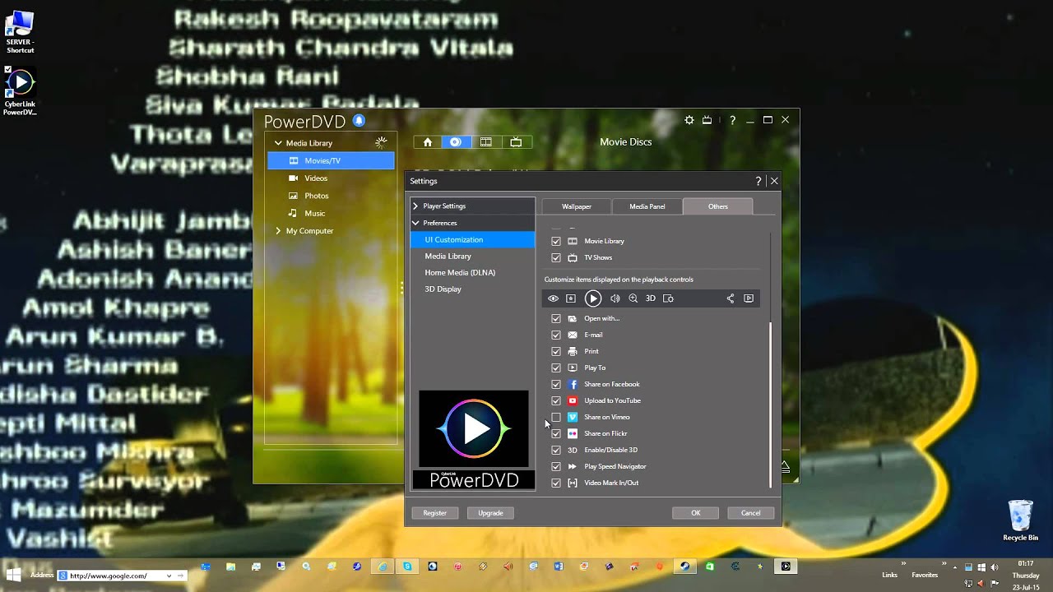Select the Recycle Bin desktop icon
This screenshot has height=592, width=1053.
click(1020, 520)
